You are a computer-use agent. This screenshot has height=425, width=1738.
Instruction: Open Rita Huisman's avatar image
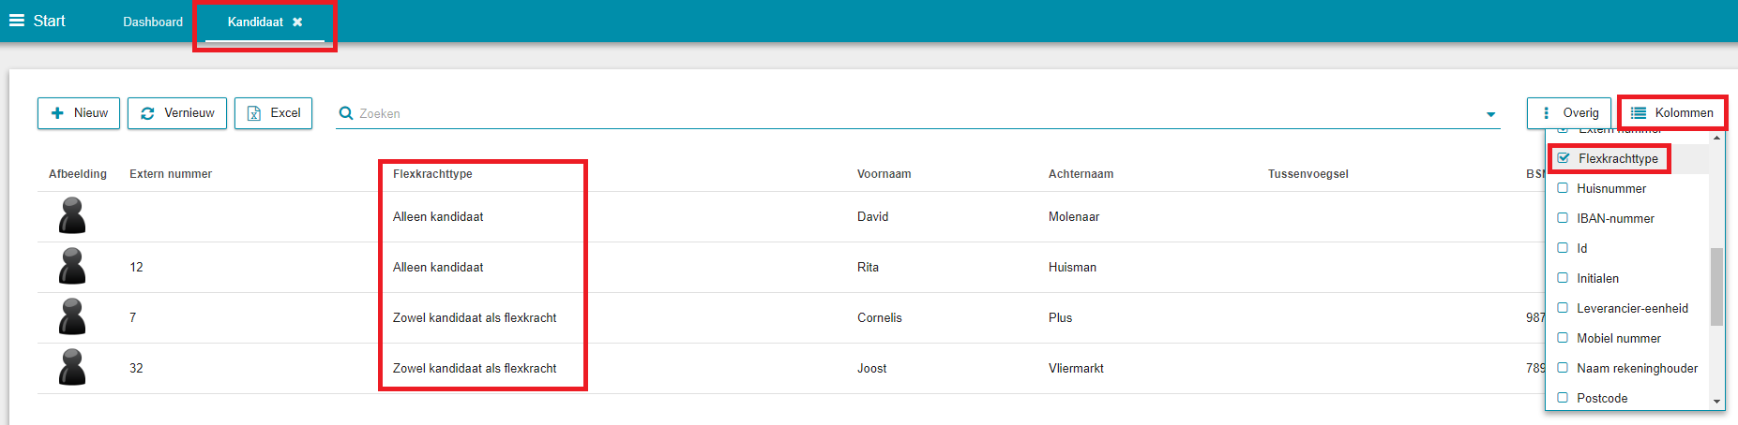click(x=72, y=267)
